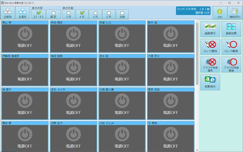Click the ウィンバード小学校 1年1組 class label
Screen dimensions: 243x152
[193, 11]
